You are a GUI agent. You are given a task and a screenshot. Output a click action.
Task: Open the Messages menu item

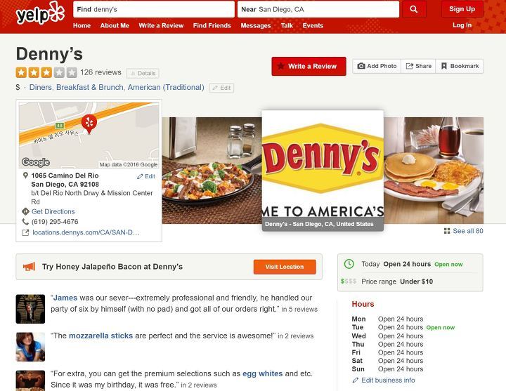click(x=256, y=25)
